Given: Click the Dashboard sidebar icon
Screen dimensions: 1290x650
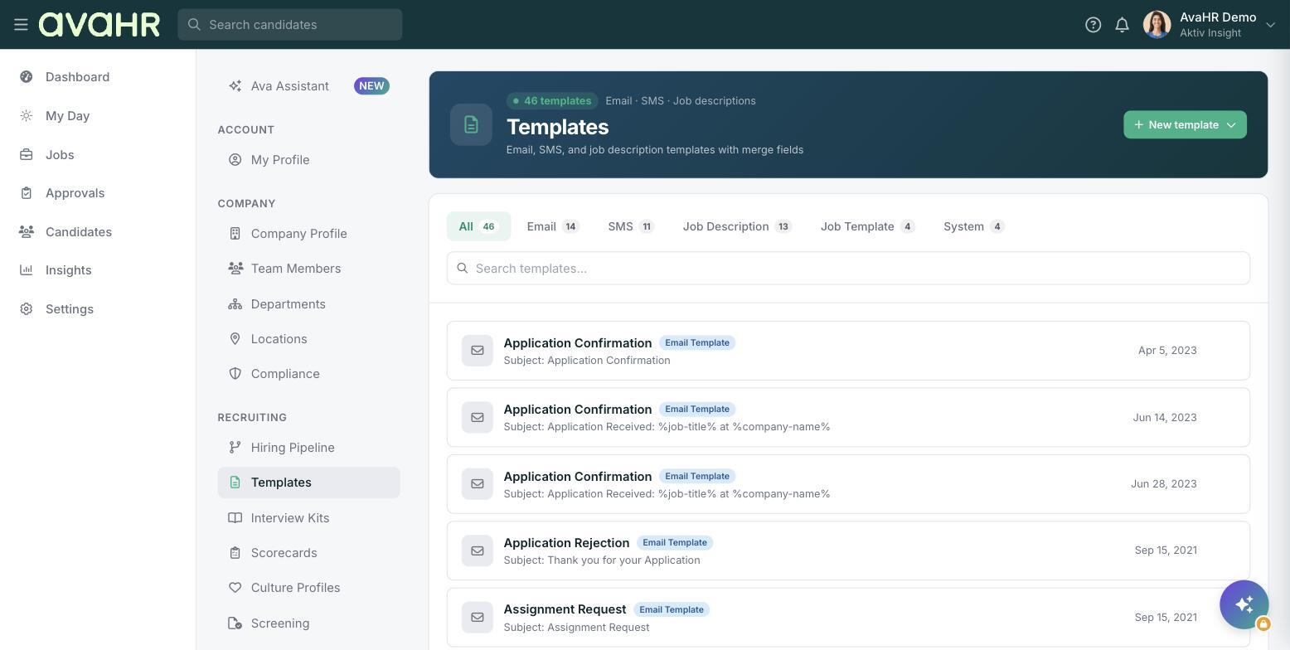Looking at the screenshot, I should [x=27, y=77].
